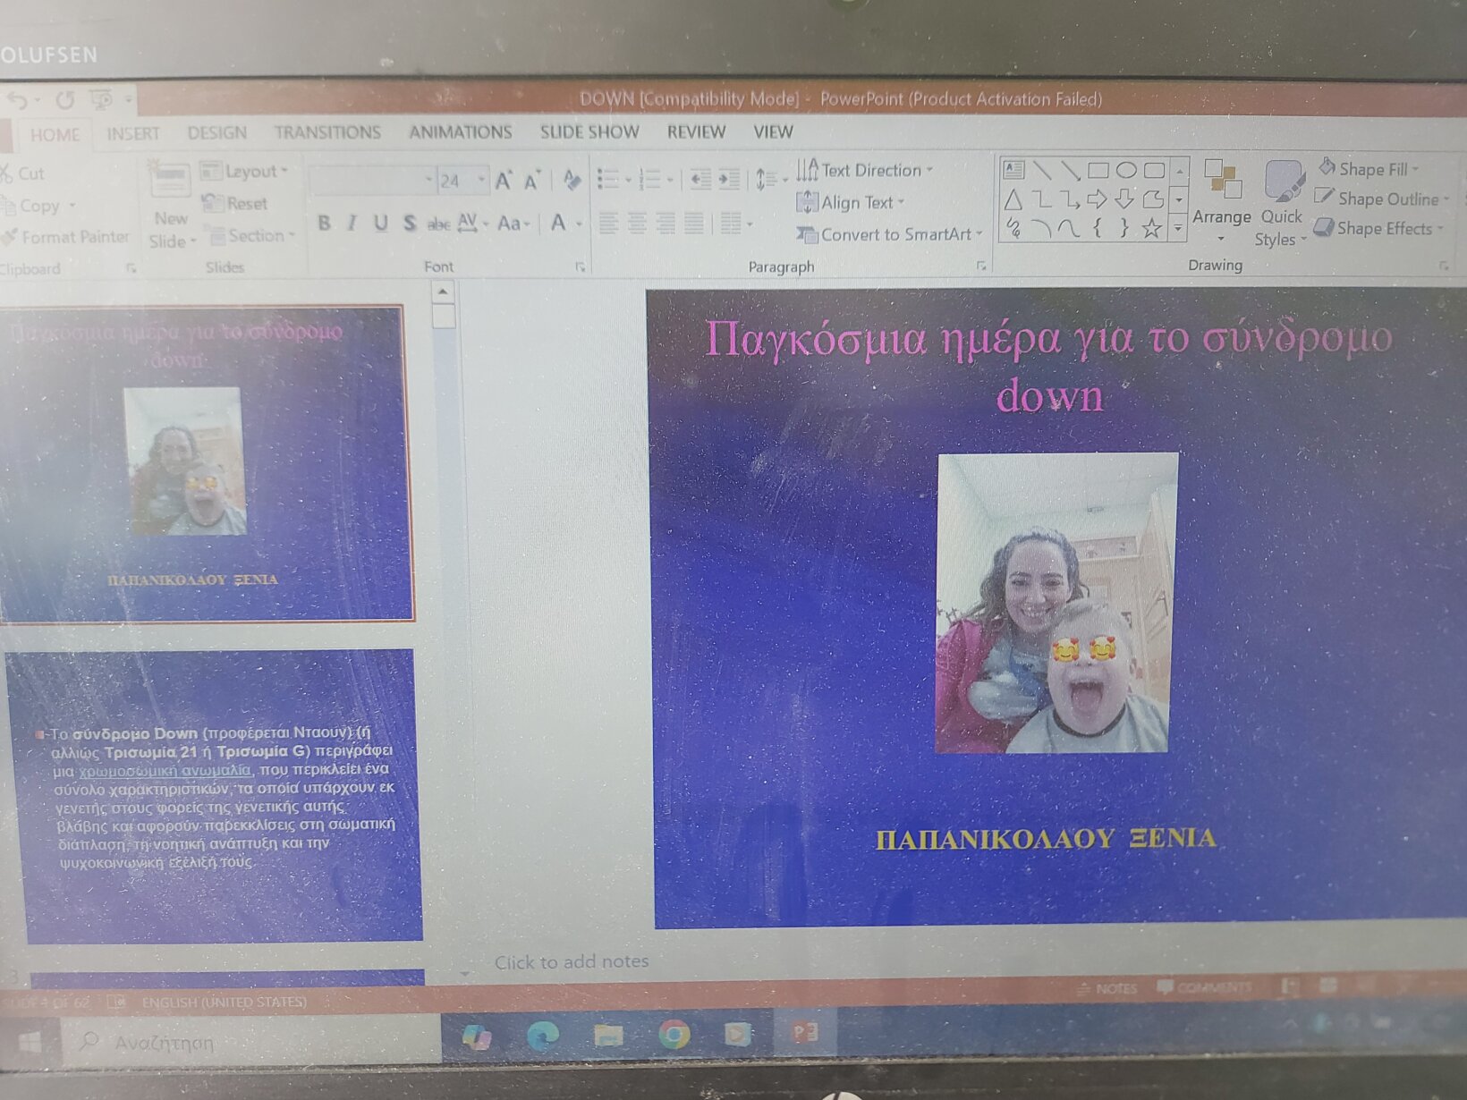Open the INSERT tab
The image size is (1467, 1100).
click(132, 134)
